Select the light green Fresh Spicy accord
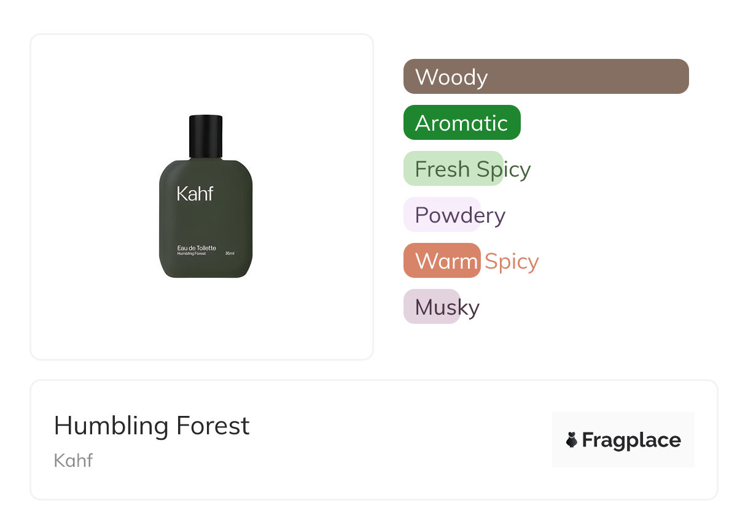The height and width of the screenshot is (530, 748). (x=453, y=169)
